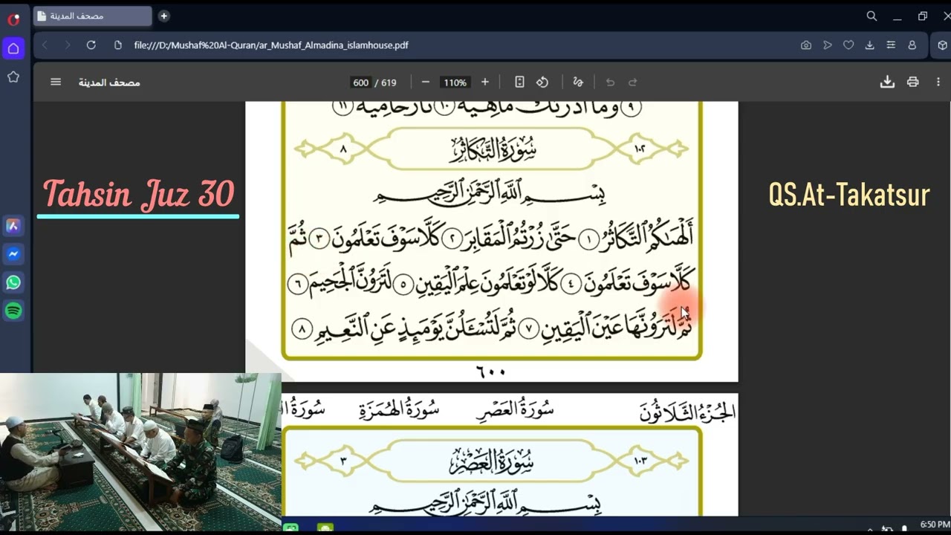Open the PDF viewer more actions menu
Screen dimensions: 951x535
pyautogui.click(x=939, y=82)
